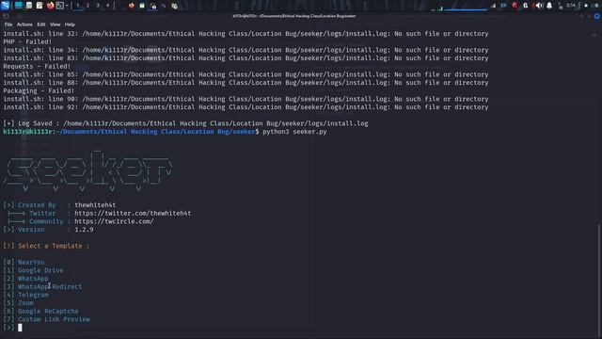
Task: Launch Firefox from the panel launcher
Action: [x=50, y=6]
